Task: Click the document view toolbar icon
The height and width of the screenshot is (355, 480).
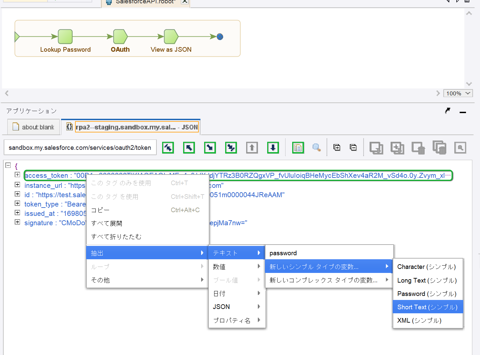Action: (x=298, y=147)
